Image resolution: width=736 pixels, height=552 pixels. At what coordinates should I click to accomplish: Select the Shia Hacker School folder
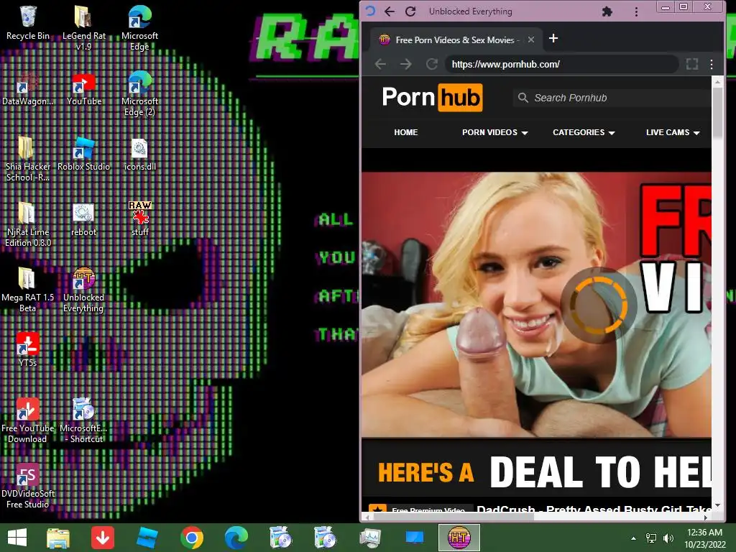[x=28, y=159]
